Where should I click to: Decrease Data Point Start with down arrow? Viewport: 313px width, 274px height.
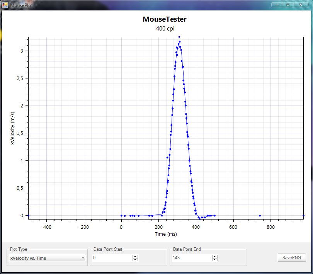tap(135, 260)
